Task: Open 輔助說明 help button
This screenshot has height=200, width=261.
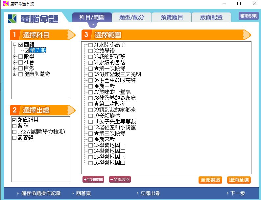Action: pos(249,16)
